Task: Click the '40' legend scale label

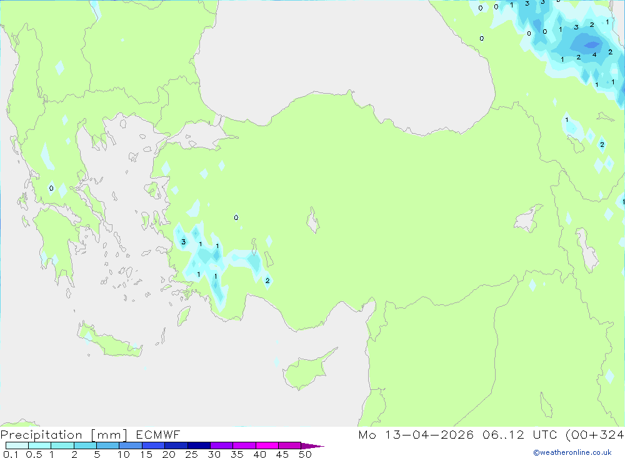Action: (260, 454)
